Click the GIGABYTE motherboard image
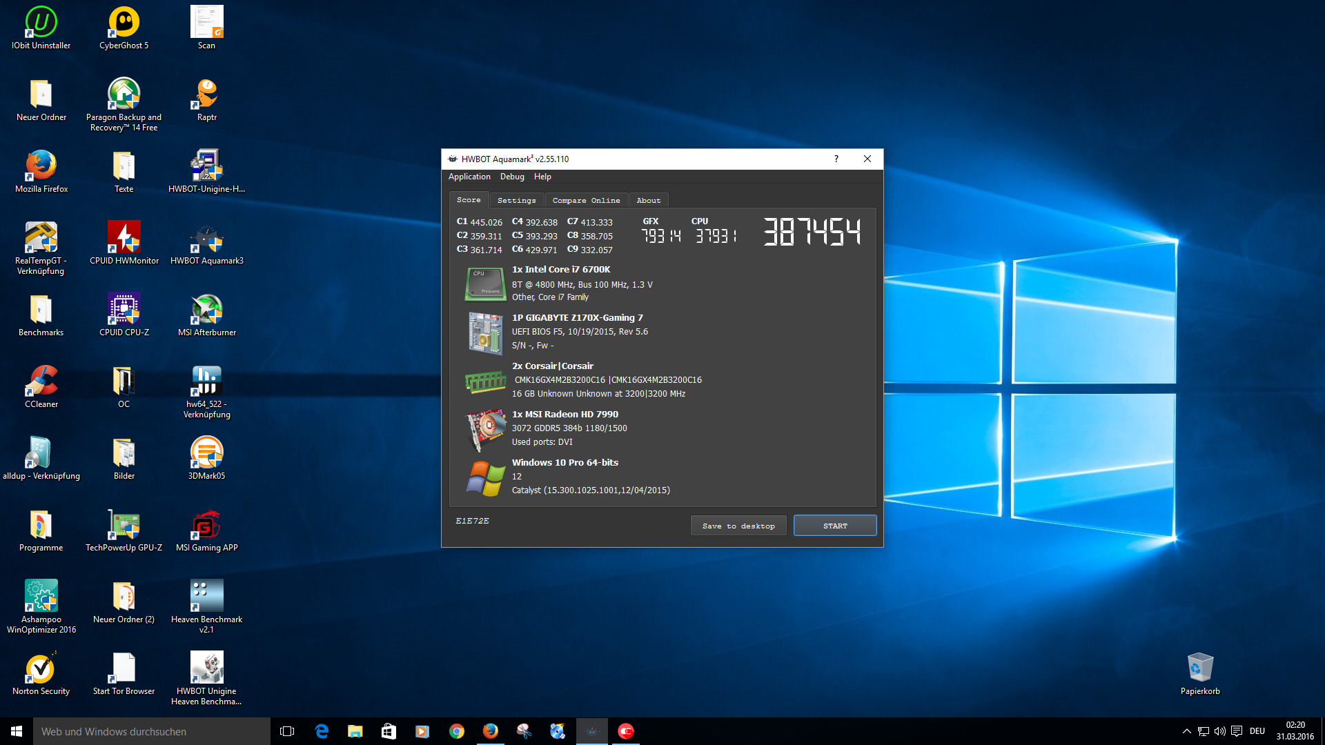The width and height of the screenshot is (1325, 745). [x=485, y=332]
